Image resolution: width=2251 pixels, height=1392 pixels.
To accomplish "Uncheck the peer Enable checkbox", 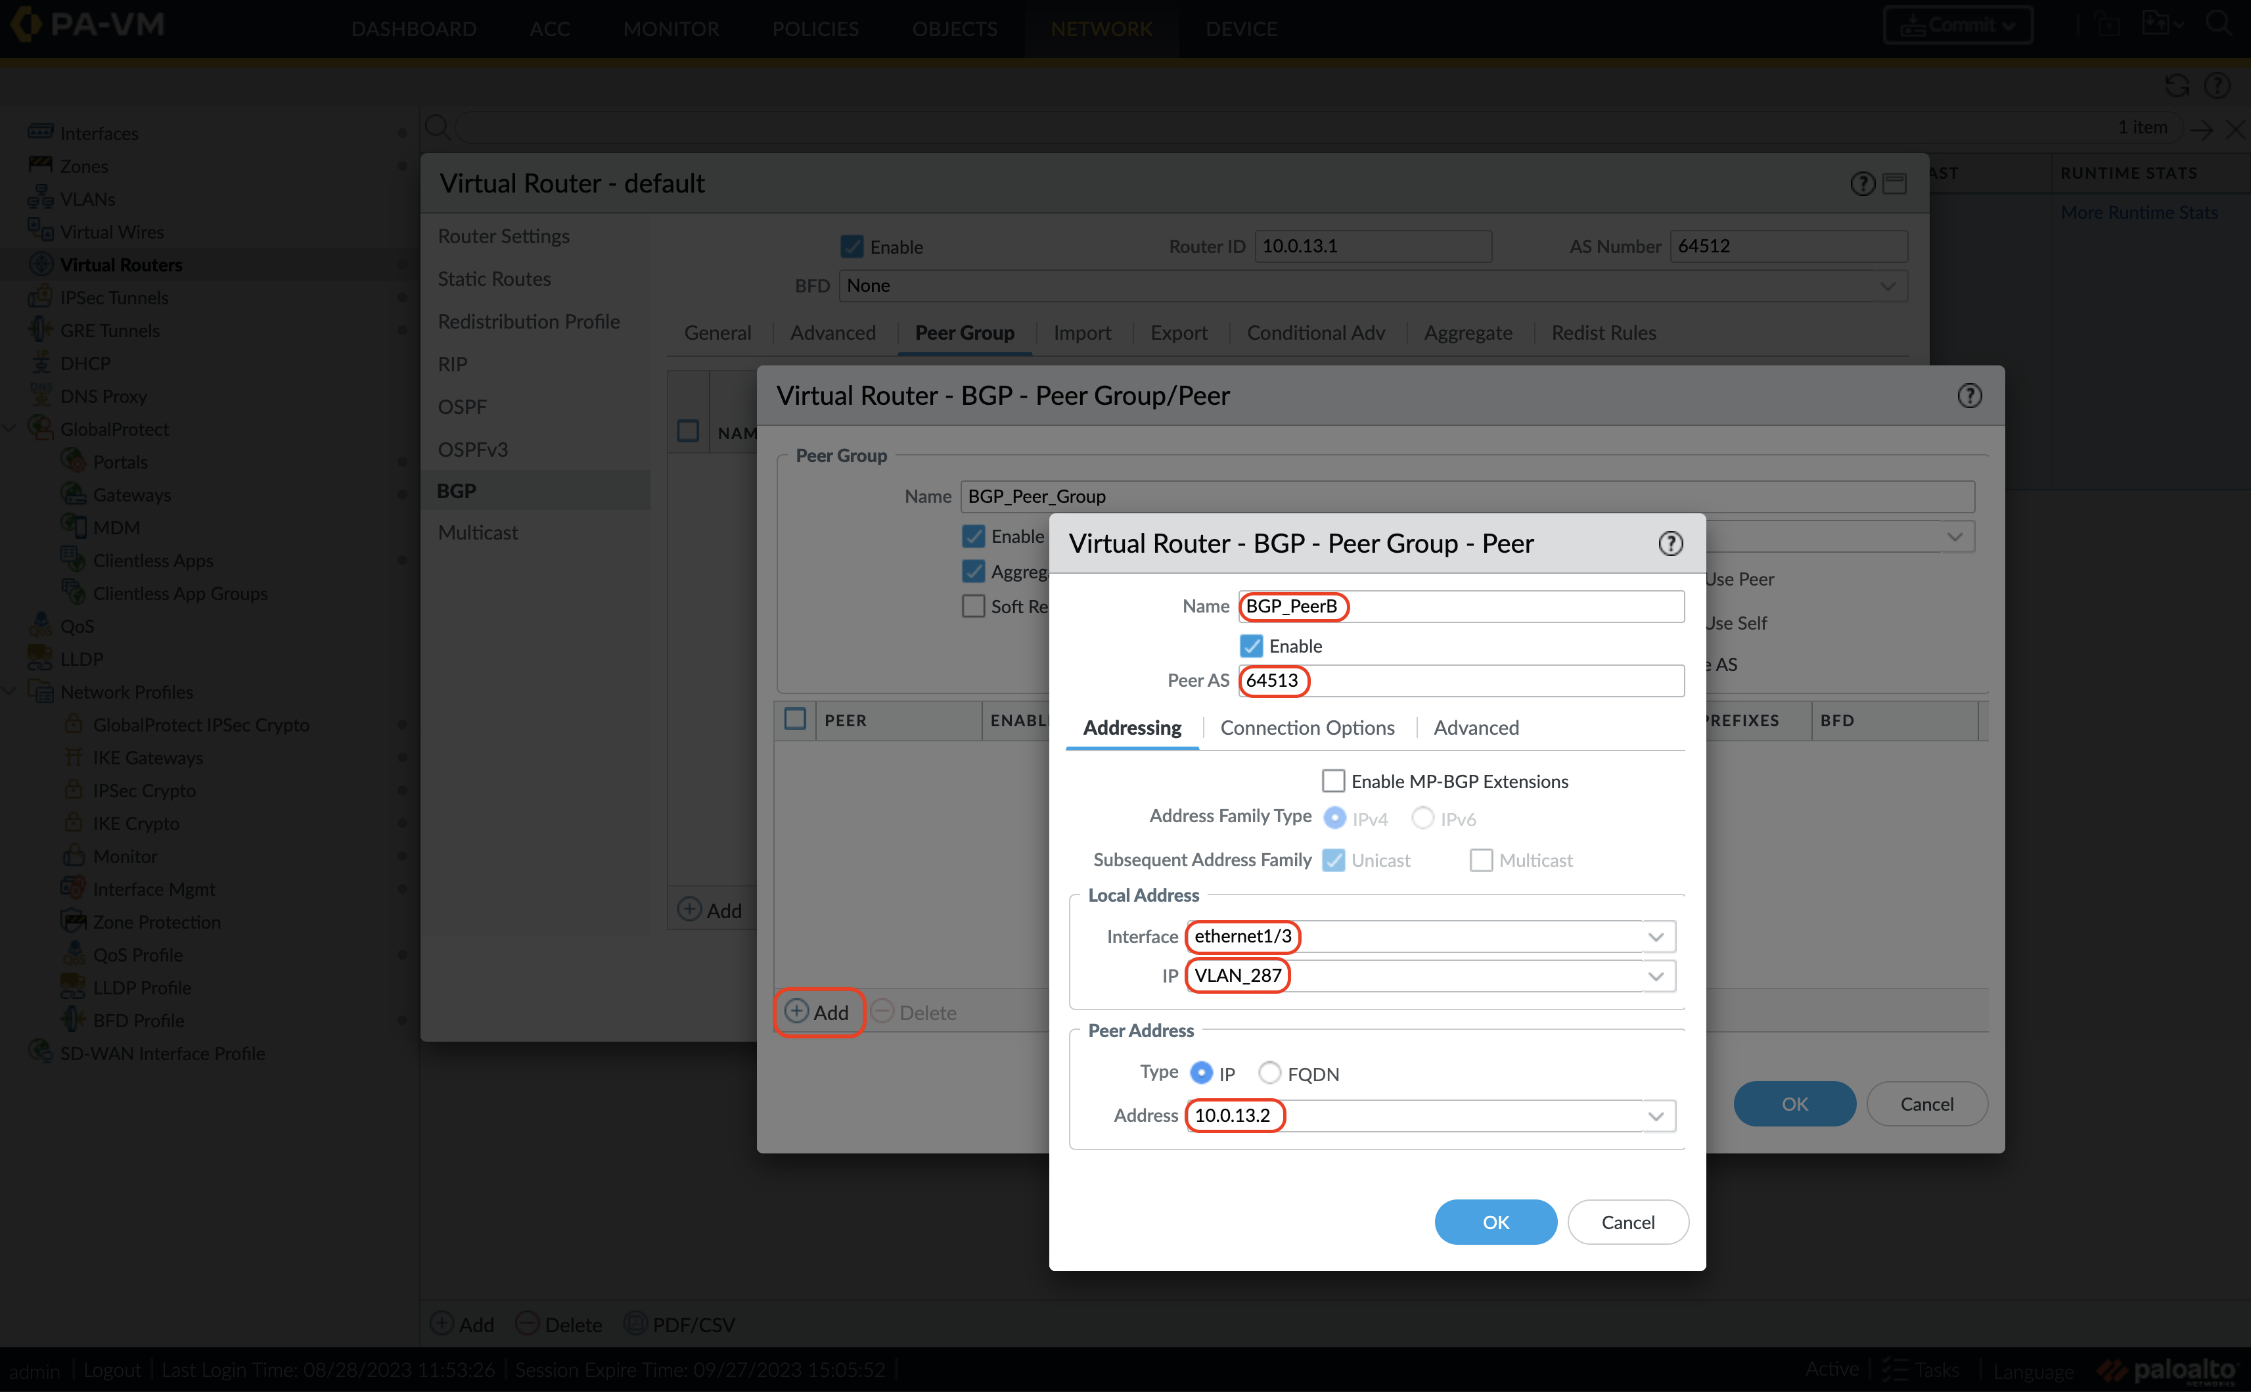I will click(1252, 645).
